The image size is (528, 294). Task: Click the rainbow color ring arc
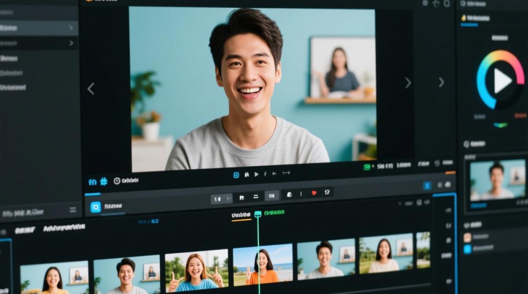click(500, 80)
